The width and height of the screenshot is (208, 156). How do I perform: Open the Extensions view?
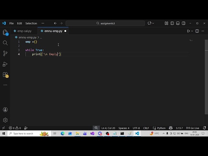(x=5, y=75)
